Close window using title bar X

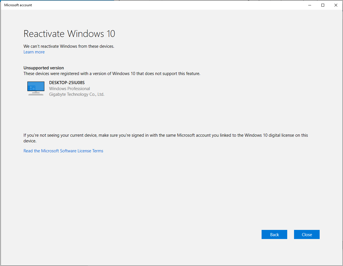coord(336,5)
